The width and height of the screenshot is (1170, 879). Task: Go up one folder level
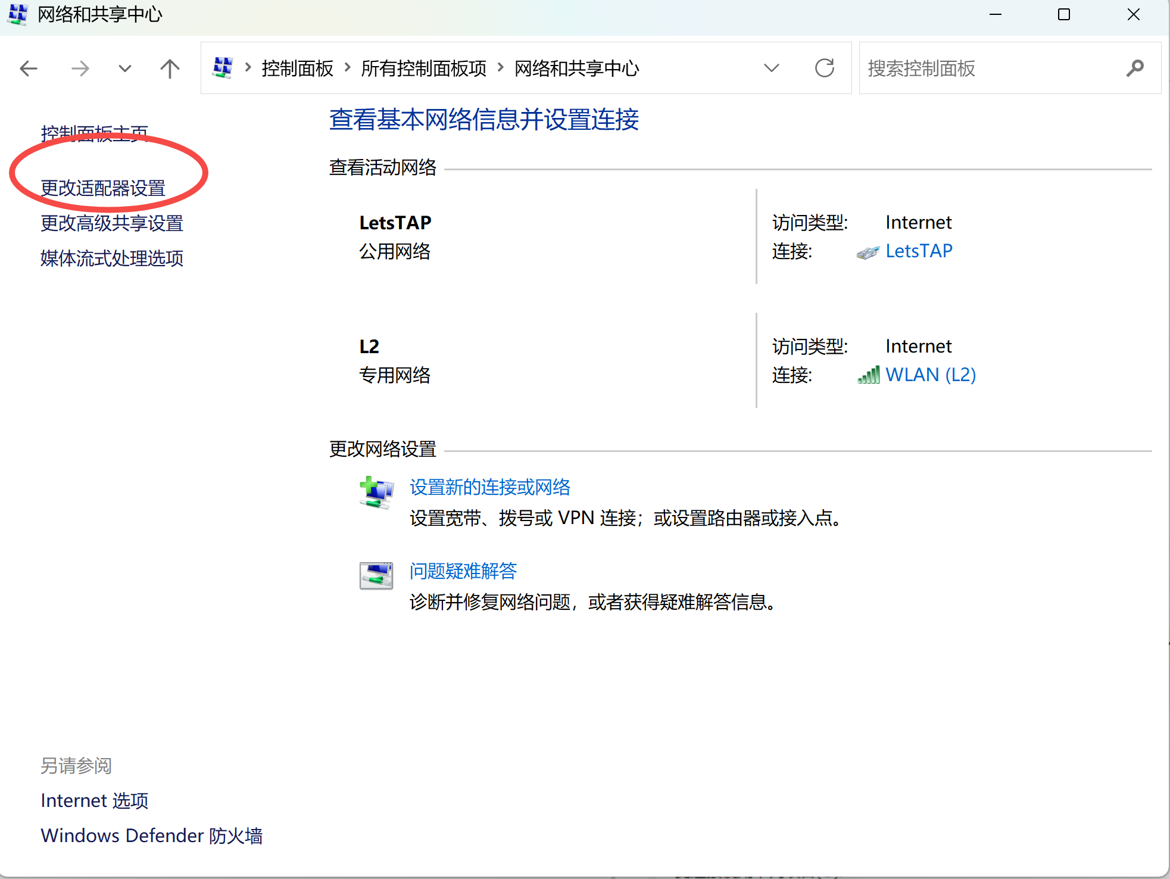point(170,68)
